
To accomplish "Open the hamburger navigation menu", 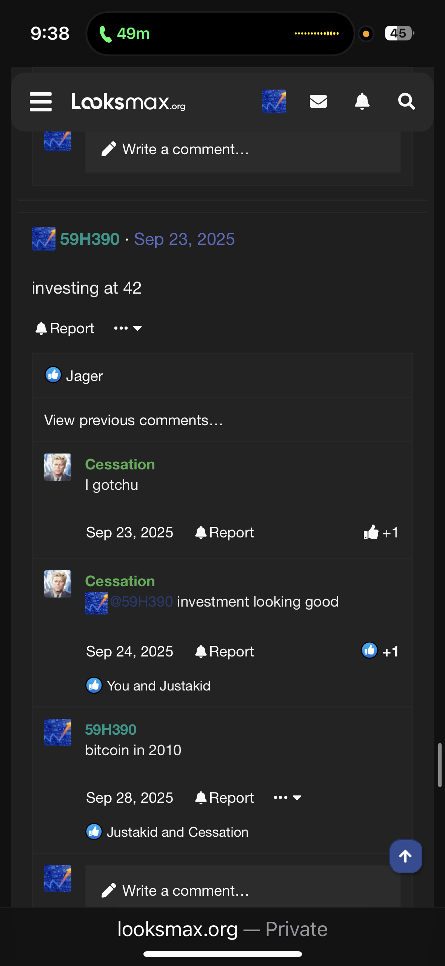I will (41, 102).
